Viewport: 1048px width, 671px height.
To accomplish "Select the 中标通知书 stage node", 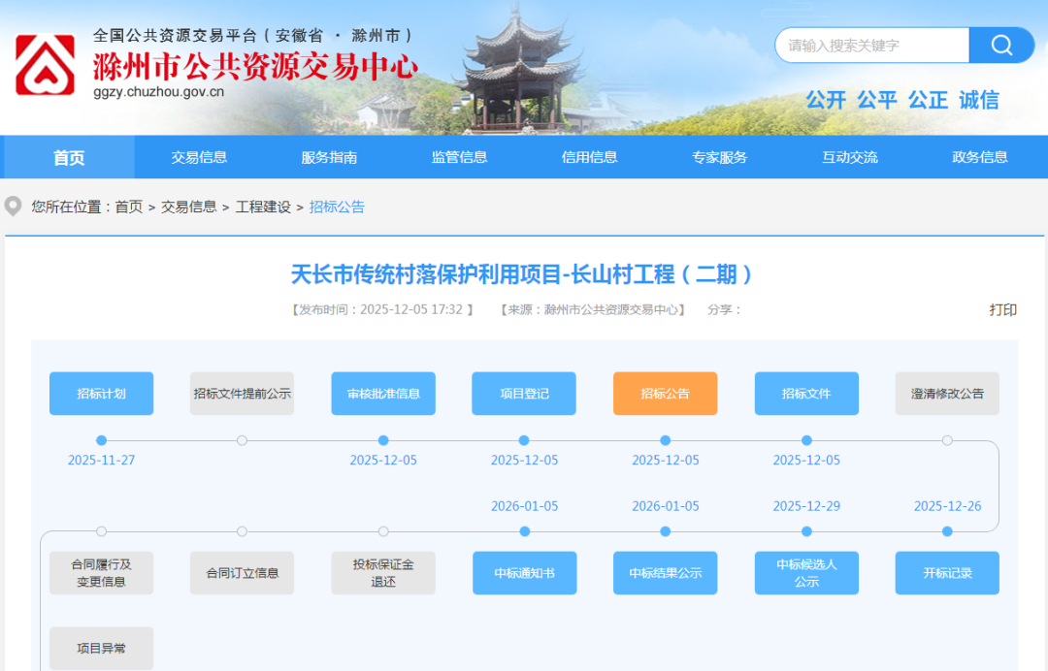I will [x=524, y=572].
